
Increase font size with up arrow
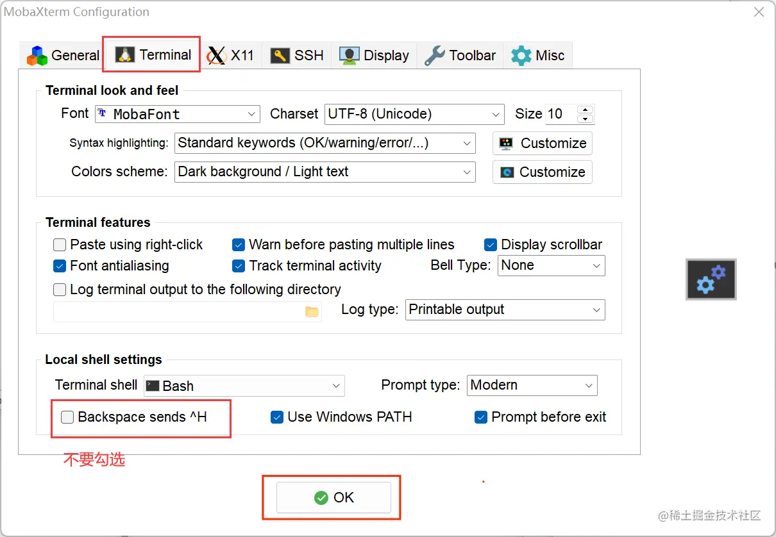coord(585,110)
